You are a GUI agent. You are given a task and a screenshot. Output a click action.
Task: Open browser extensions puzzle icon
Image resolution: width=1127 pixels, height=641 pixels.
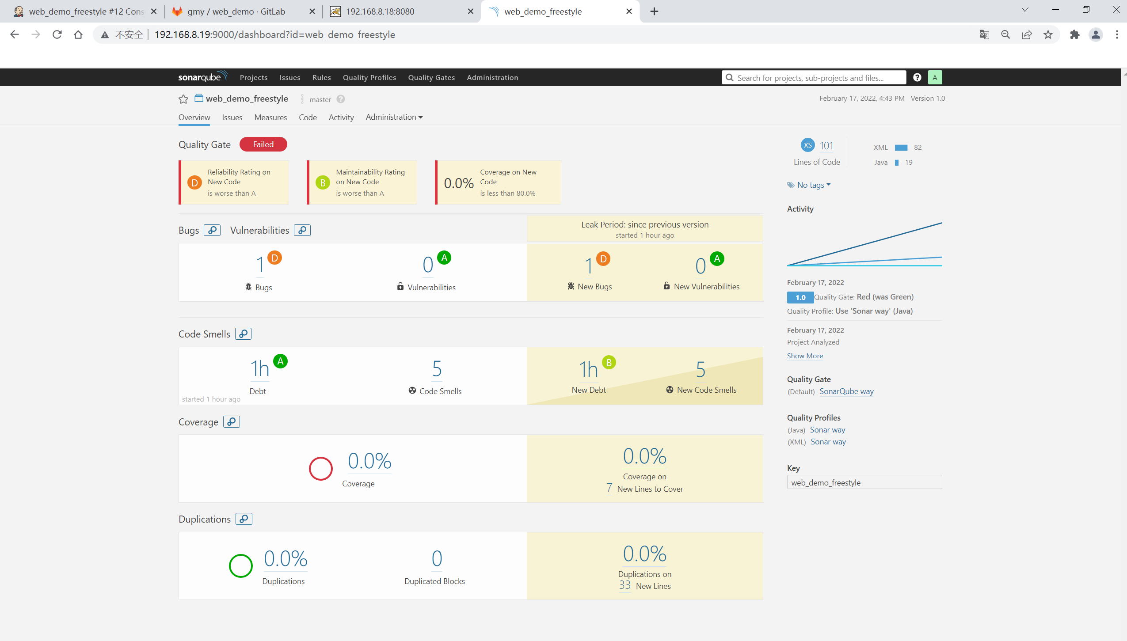click(x=1074, y=34)
